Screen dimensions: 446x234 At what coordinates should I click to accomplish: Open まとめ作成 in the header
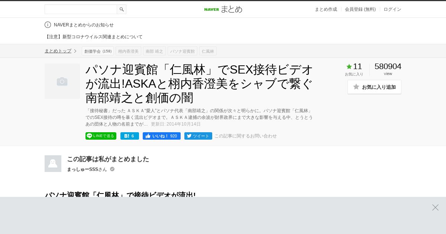click(326, 9)
